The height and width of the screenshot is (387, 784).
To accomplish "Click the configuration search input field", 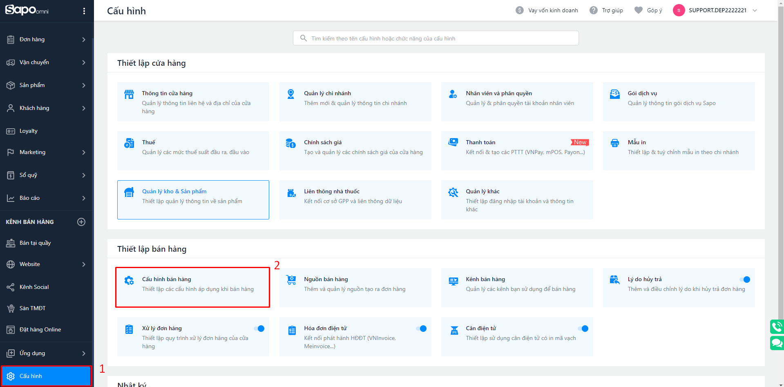I will [x=436, y=38].
